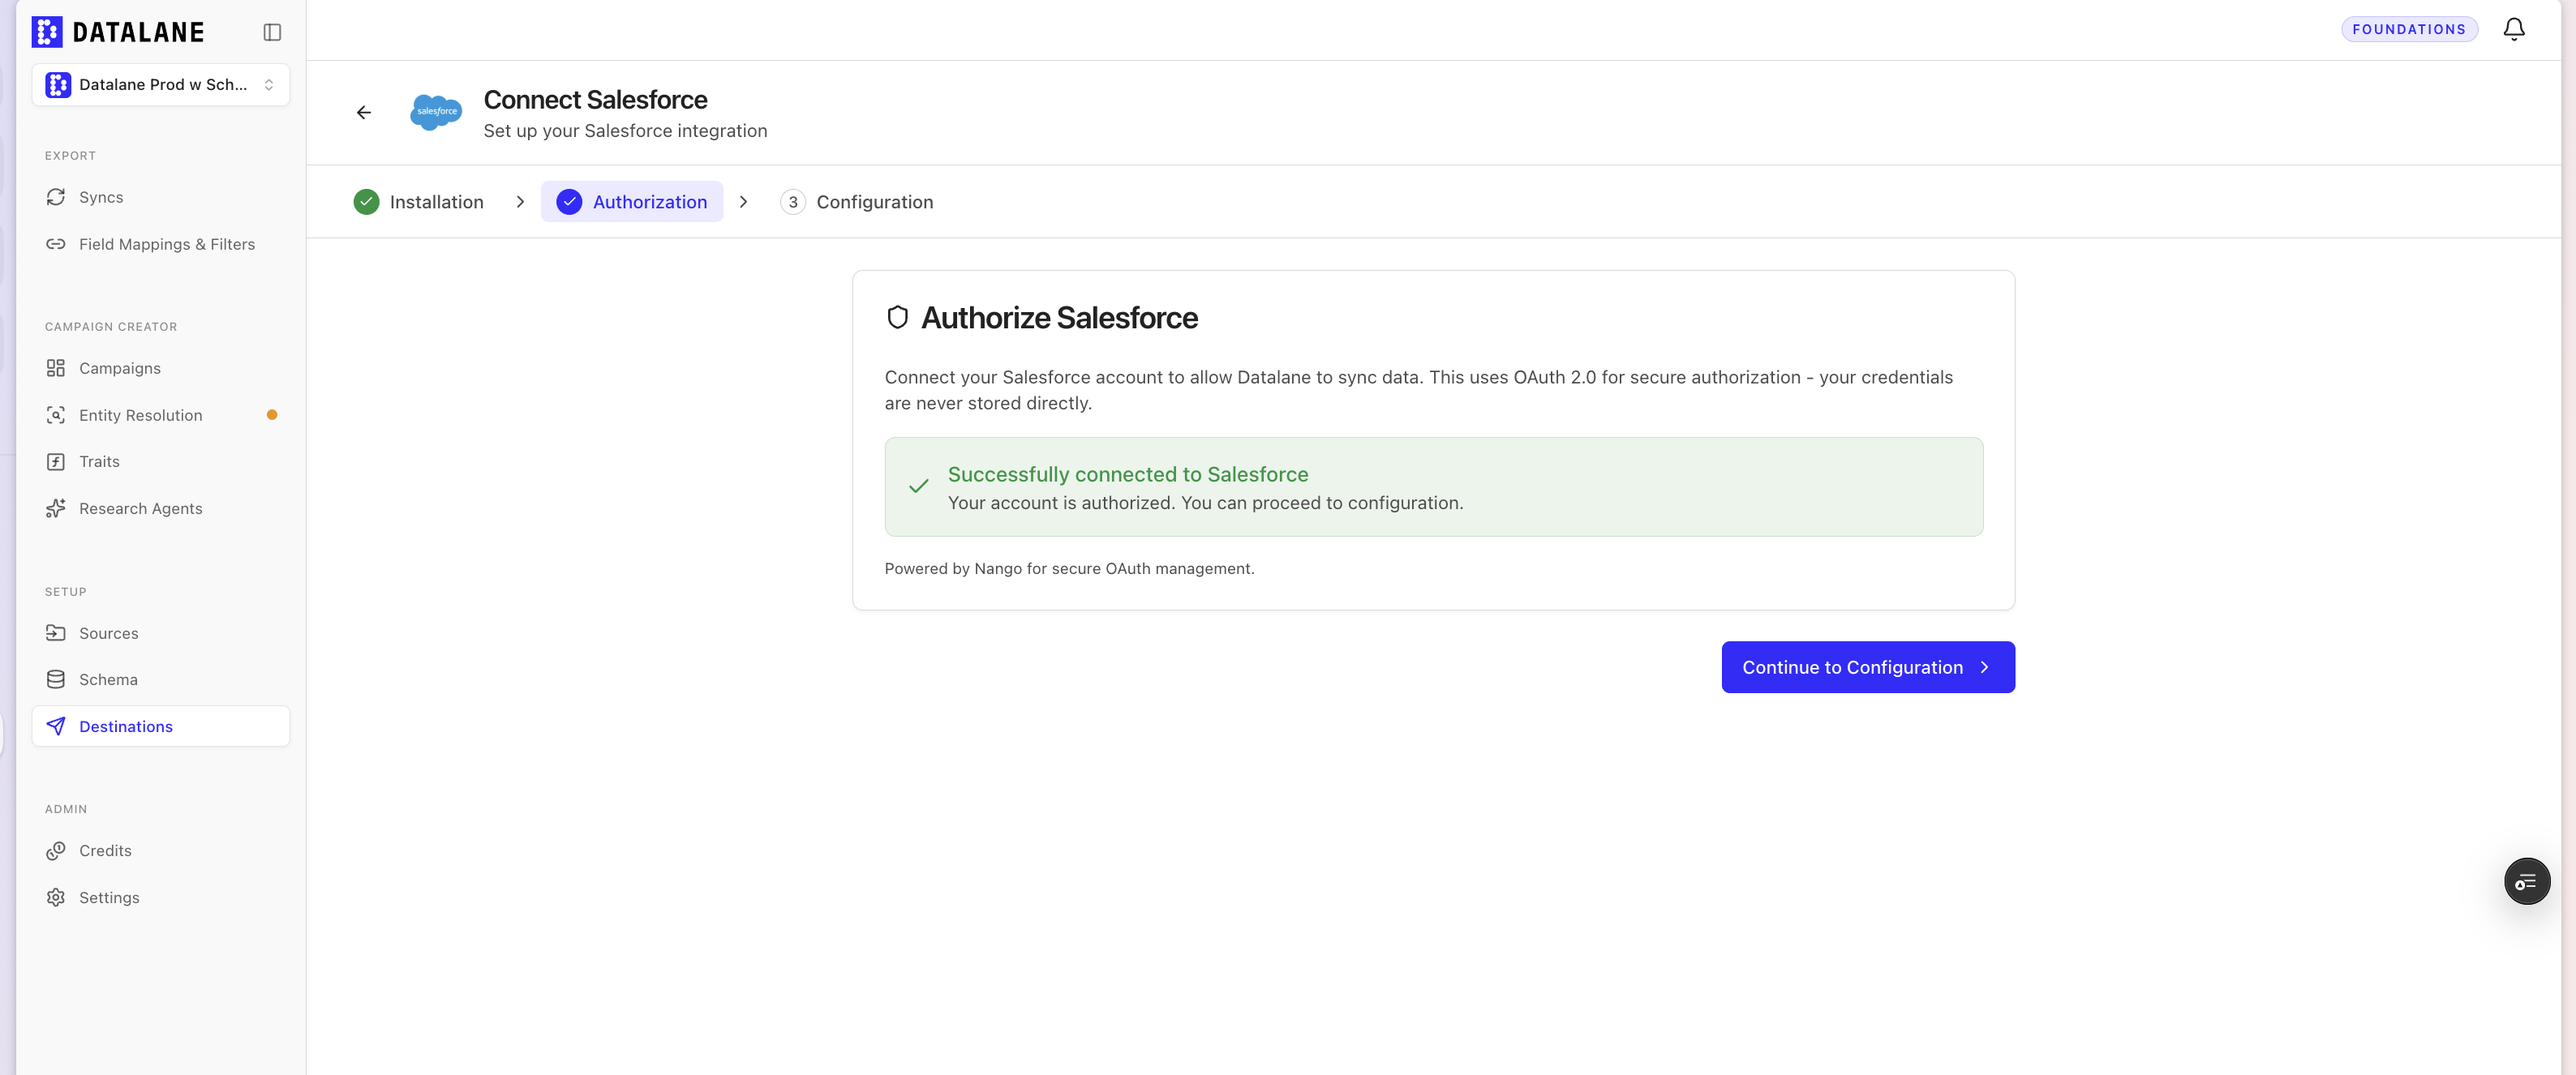
Task: Navigate to Sources
Action: [161, 633]
